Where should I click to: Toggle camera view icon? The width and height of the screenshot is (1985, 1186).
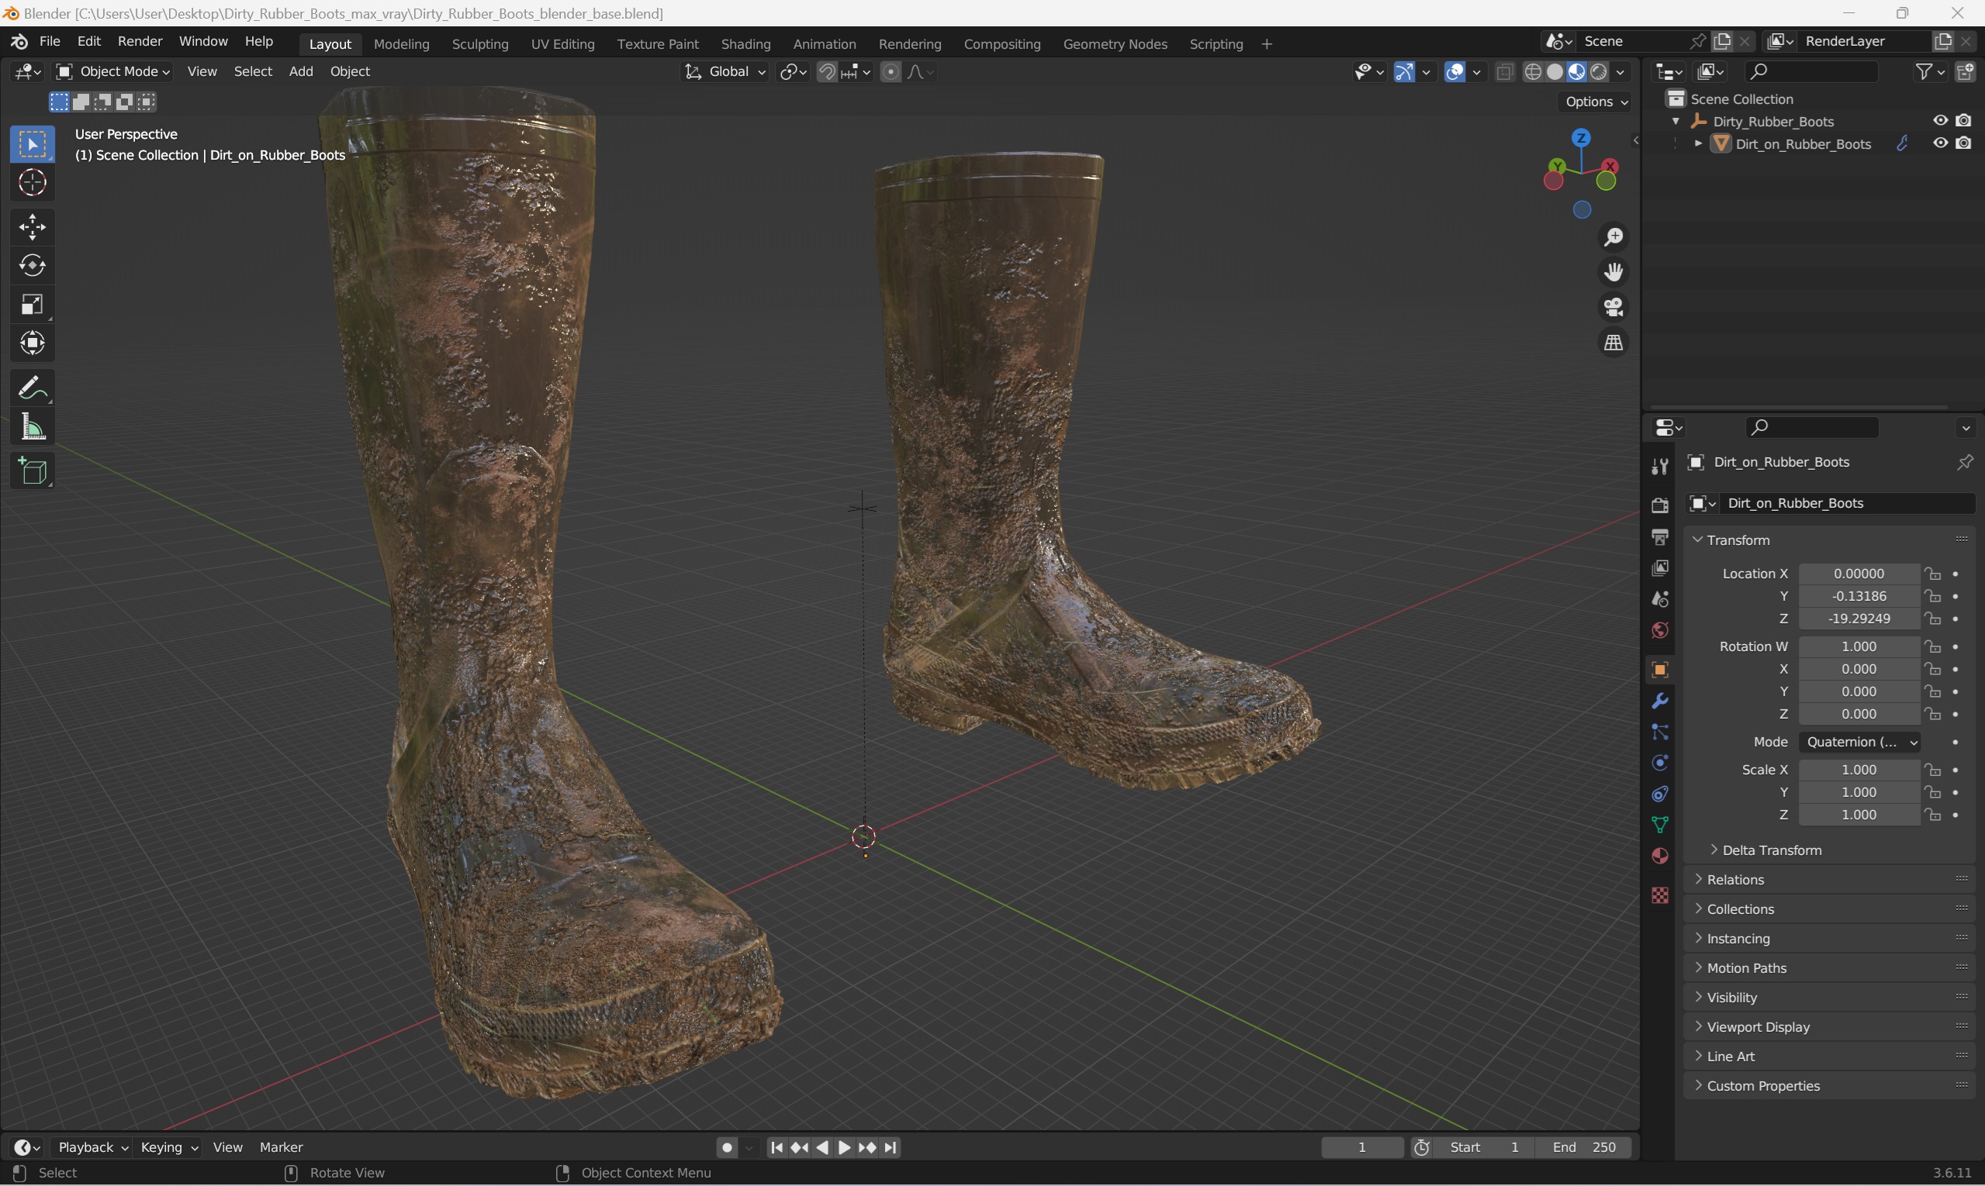[1614, 307]
